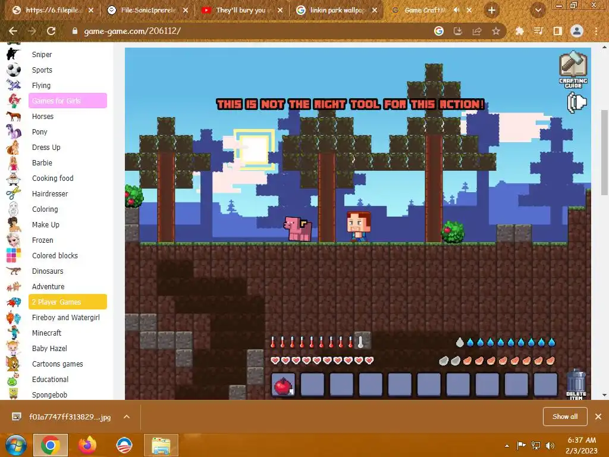Click the scissors Hairdresser icon
Screen dimensions: 609x457
pyautogui.click(x=13, y=193)
